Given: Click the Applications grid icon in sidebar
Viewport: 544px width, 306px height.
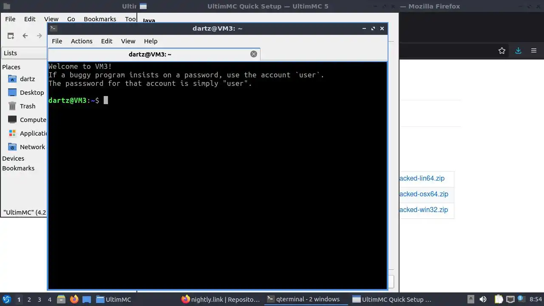Looking at the screenshot, I should pos(12,133).
